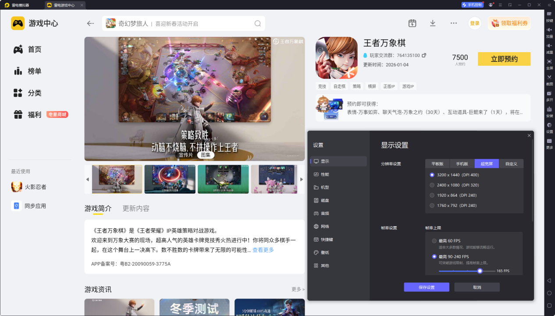Open the hamburger menu in title bar
The height and width of the screenshot is (316, 555).
500,5
